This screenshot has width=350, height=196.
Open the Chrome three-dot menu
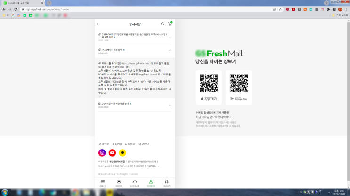point(346,9)
